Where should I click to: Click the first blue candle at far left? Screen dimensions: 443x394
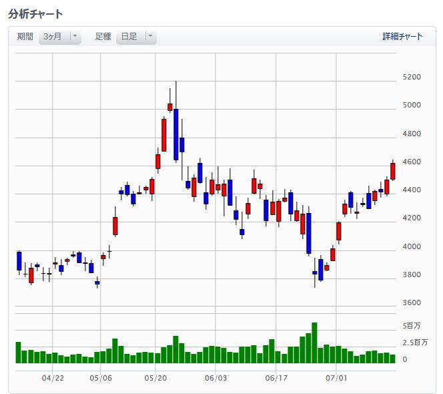point(19,261)
